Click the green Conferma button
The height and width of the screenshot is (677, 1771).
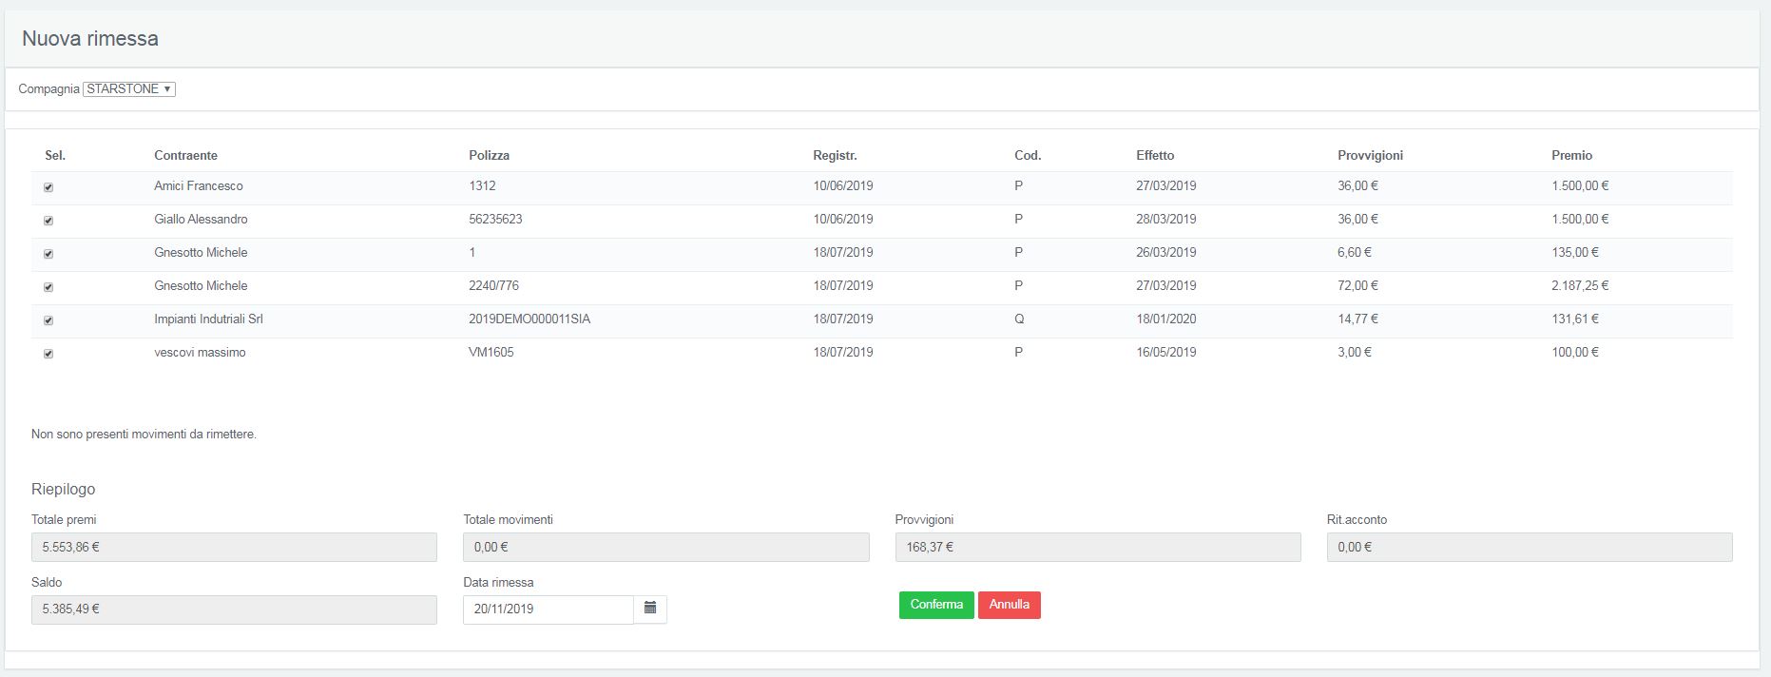click(x=936, y=605)
